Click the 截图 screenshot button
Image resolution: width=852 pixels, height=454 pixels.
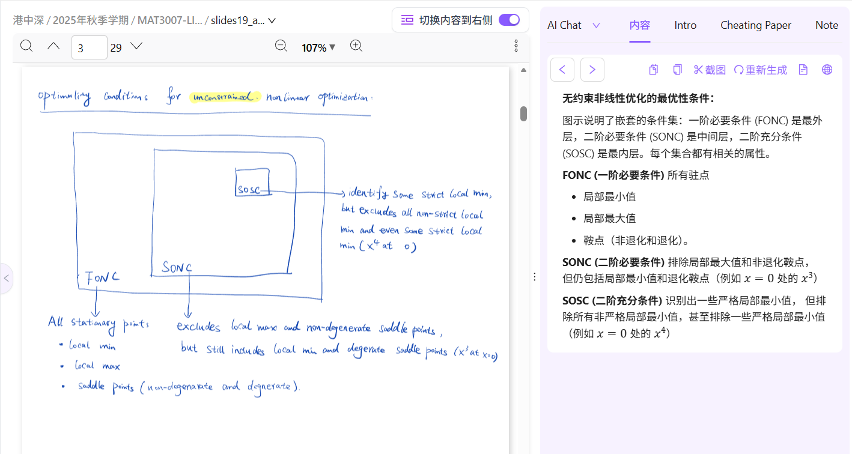(x=710, y=70)
